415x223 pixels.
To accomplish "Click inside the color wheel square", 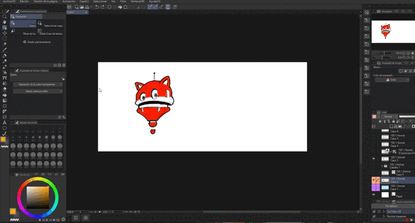I will 38,197.
